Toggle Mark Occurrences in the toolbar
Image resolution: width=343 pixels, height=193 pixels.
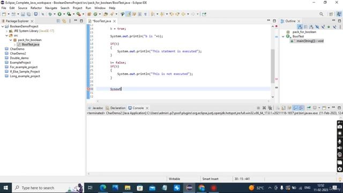point(129,14)
